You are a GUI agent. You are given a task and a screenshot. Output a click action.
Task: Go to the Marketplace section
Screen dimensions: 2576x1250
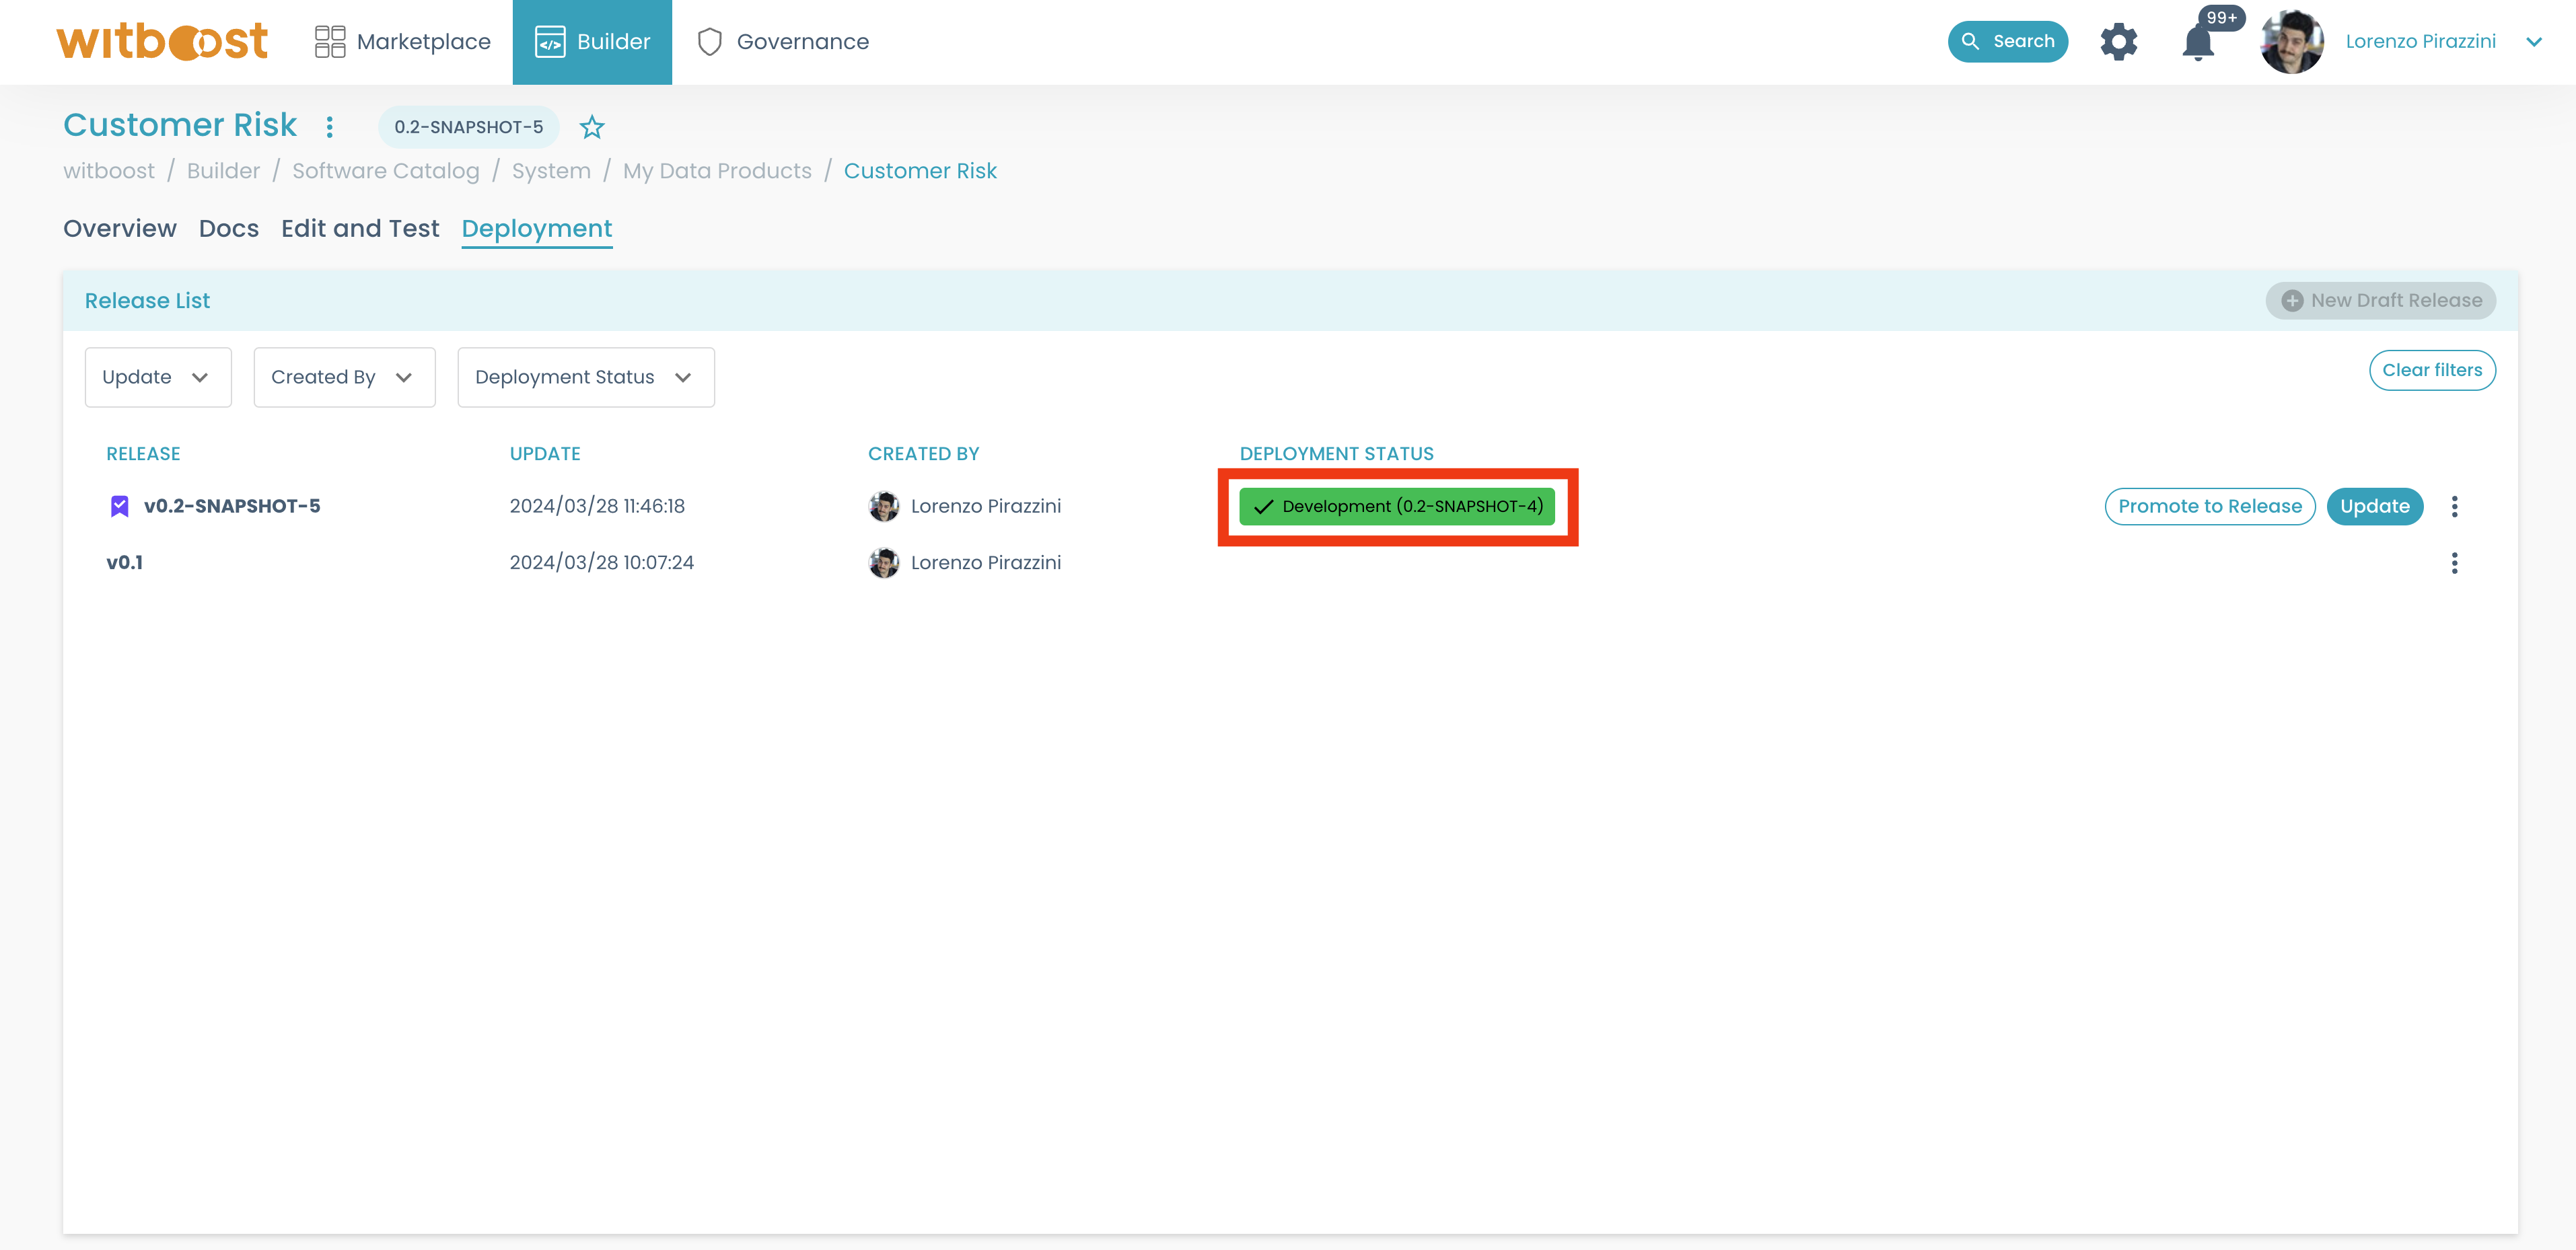(402, 42)
